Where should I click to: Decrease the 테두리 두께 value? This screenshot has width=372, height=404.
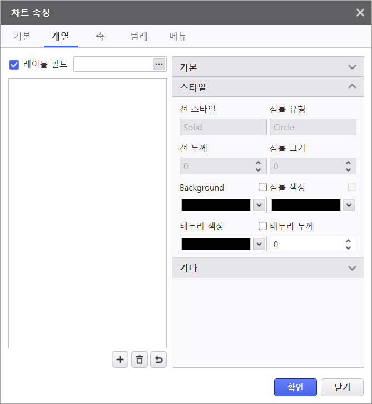348,247
